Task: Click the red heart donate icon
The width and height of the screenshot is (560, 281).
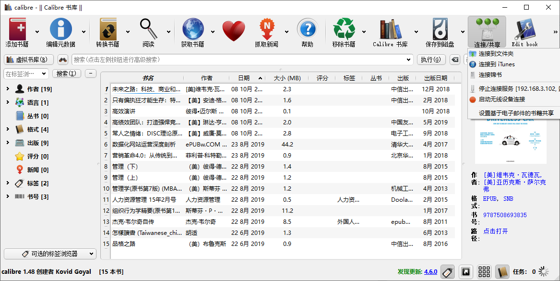Action: coord(234,31)
